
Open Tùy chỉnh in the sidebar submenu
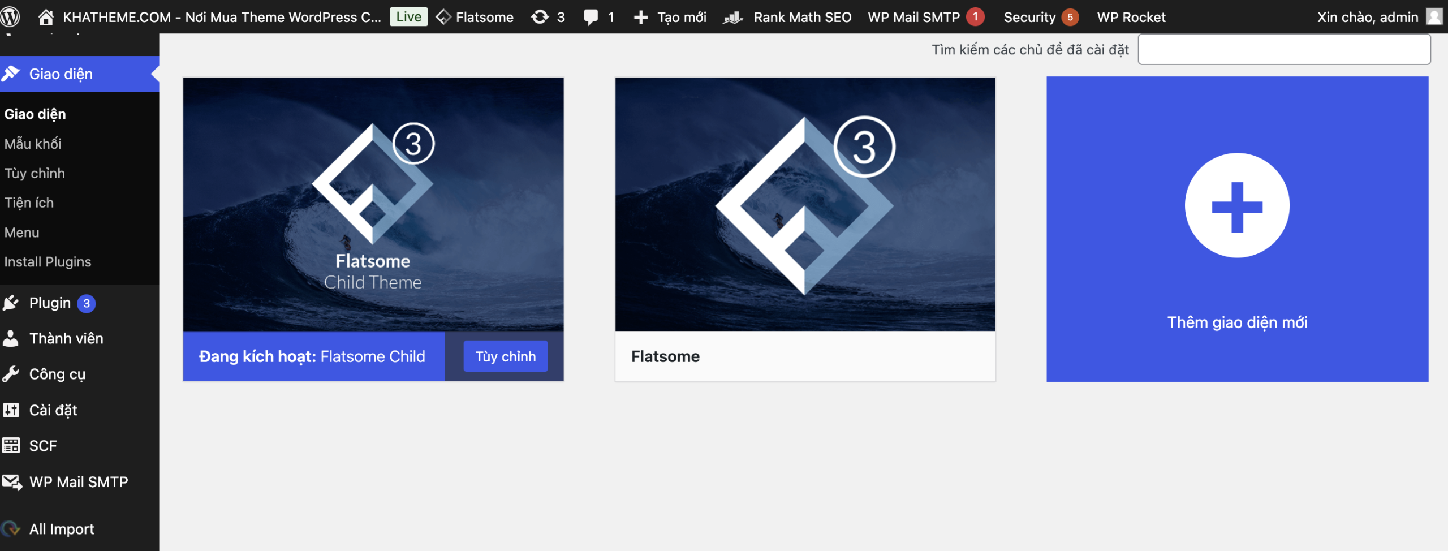click(35, 173)
